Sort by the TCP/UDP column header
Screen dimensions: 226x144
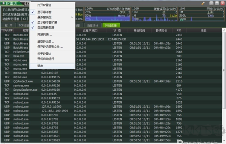tap(7, 30)
